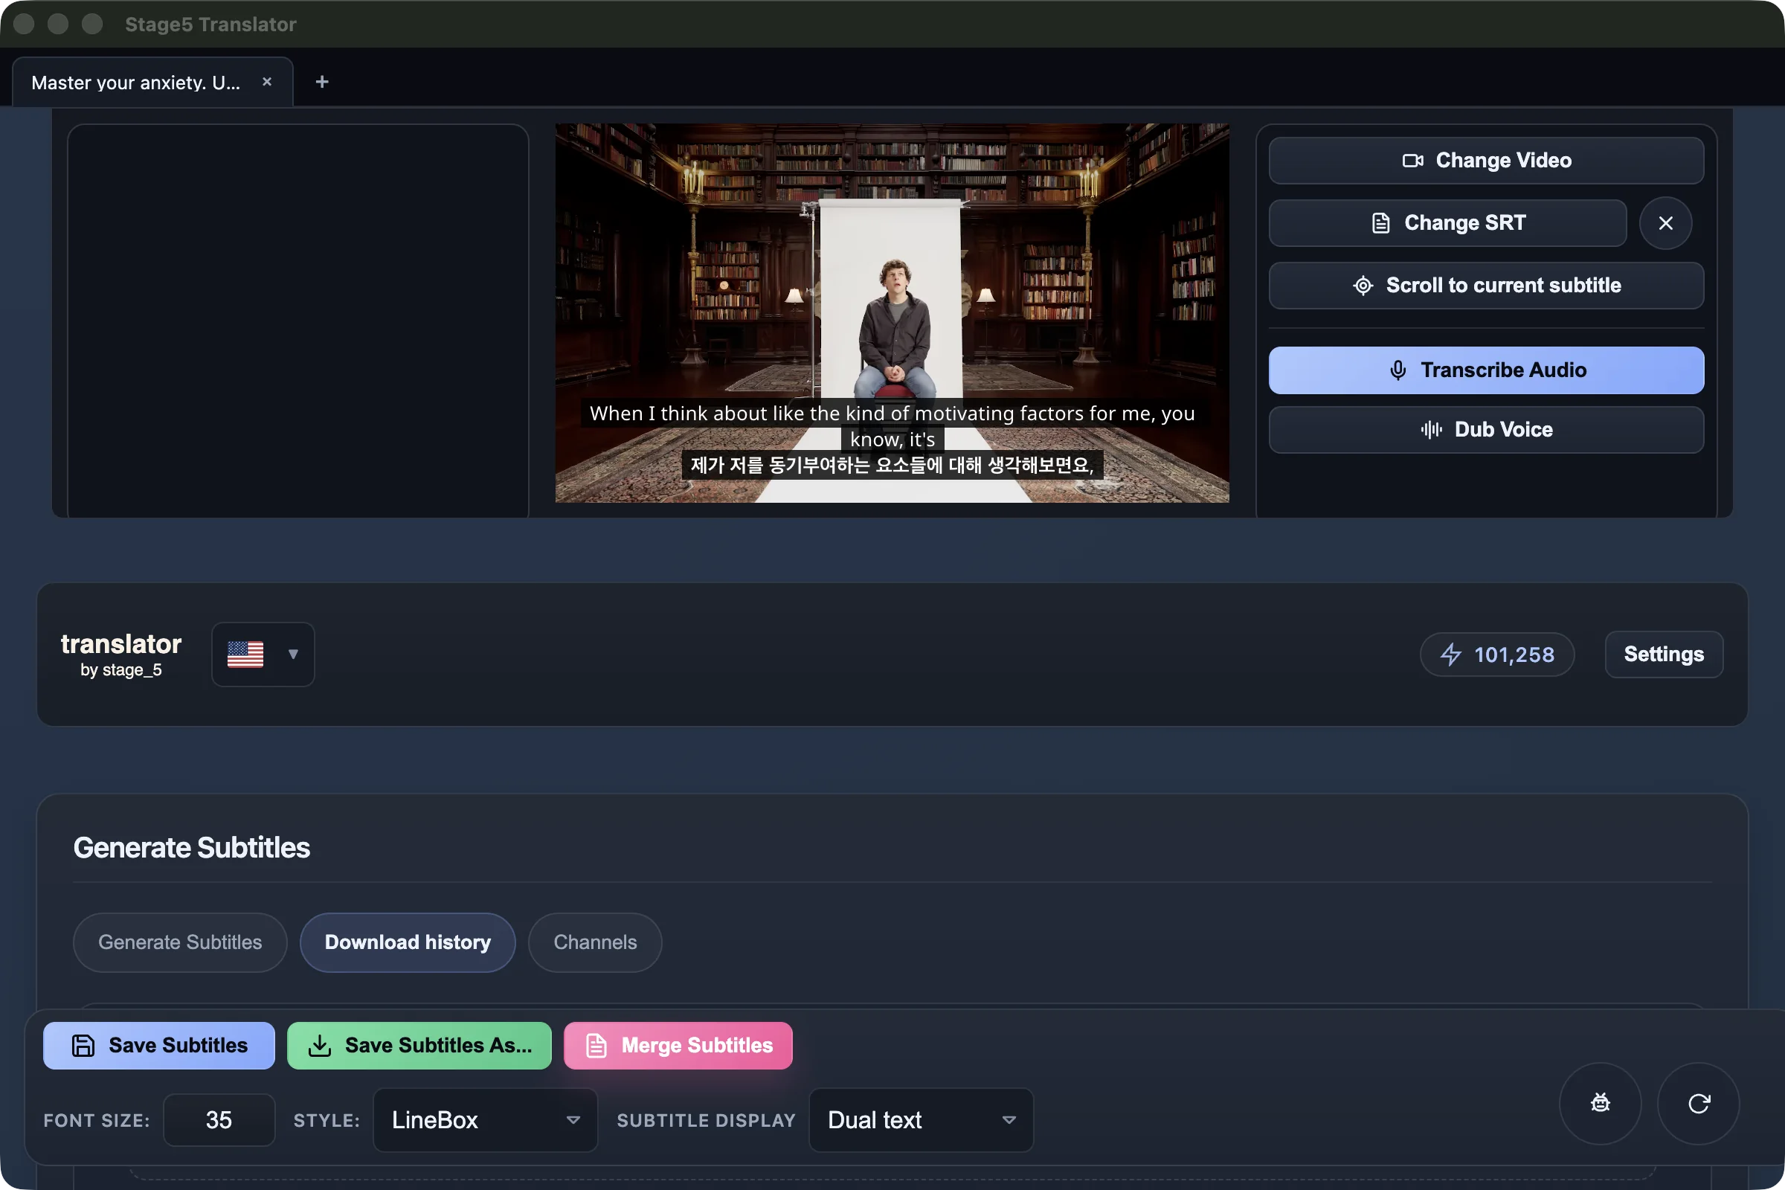Click the floppy disk icon on Save Subtitles
The height and width of the screenshot is (1190, 1785).
(x=83, y=1045)
